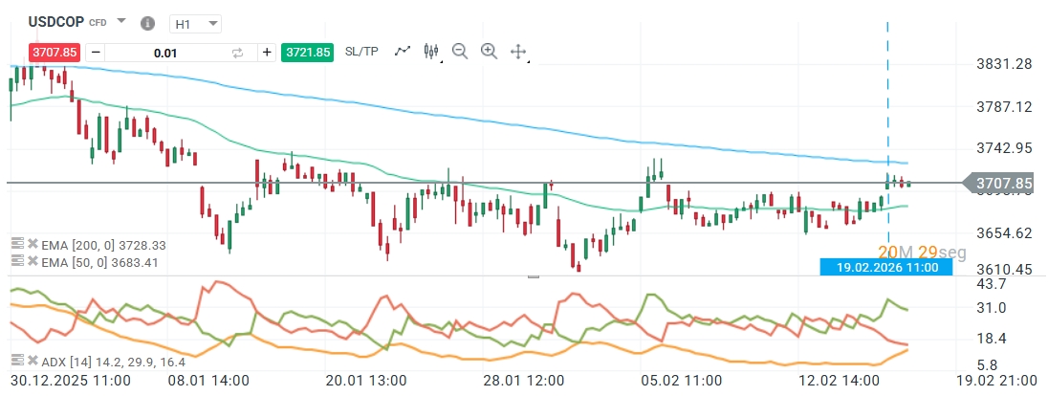
Task: Zoom in the chart
Action: tap(489, 52)
